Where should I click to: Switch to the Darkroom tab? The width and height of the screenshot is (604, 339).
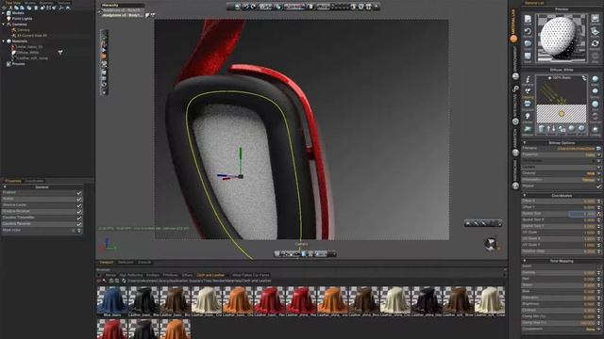126,263
